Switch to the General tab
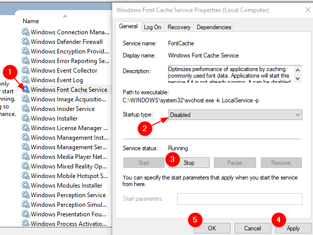Image resolution: width=313 pixels, height=235 pixels. 128,26
